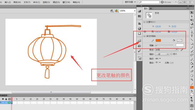Open the Transform panel icon in dock

click(139, 33)
